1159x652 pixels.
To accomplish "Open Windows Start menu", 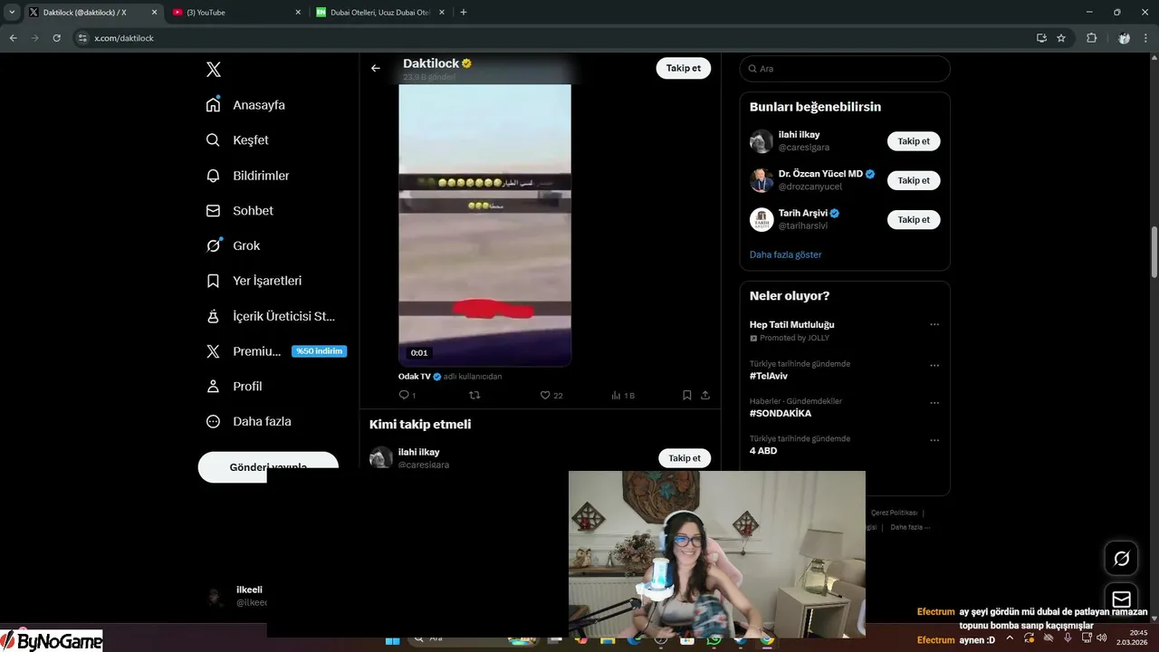I will (393, 639).
